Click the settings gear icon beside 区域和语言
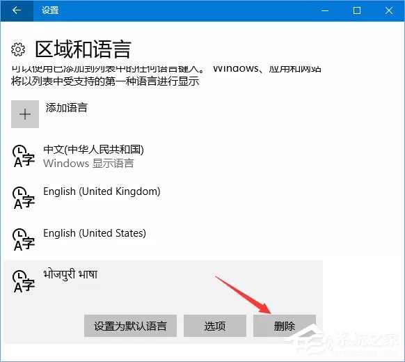The image size is (405, 362). coord(18,49)
